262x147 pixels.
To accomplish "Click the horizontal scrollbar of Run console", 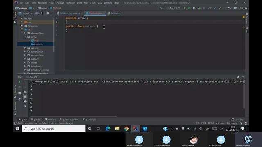I will coord(73,116).
